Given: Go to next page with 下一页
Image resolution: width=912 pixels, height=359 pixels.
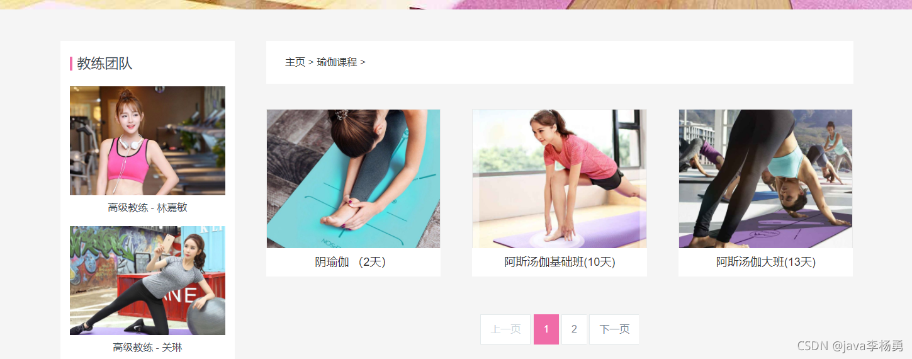Looking at the screenshot, I should coord(614,329).
